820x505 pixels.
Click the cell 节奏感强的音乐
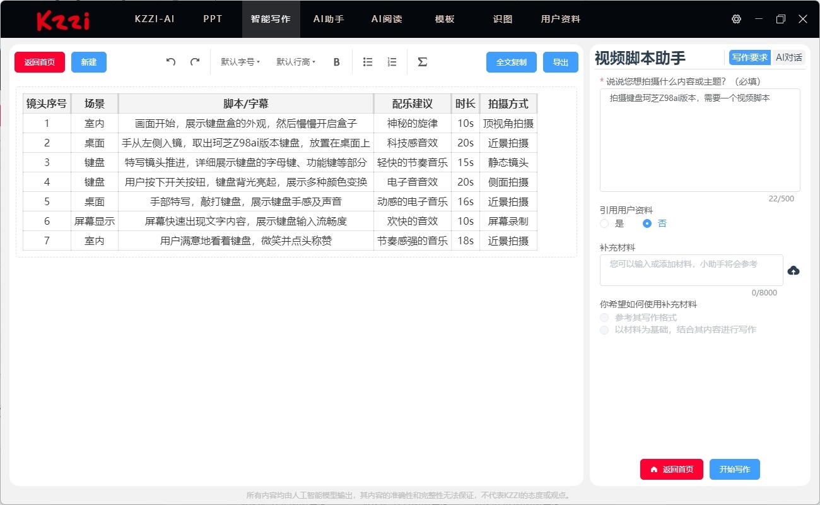413,241
